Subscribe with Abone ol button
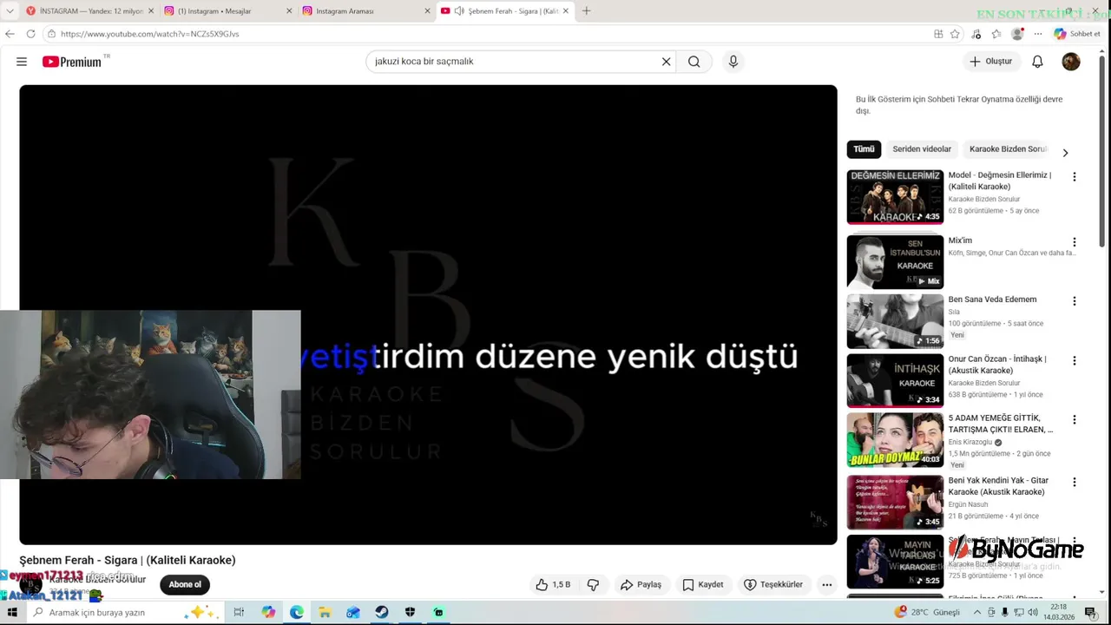The height and width of the screenshot is (625, 1111). 185,585
